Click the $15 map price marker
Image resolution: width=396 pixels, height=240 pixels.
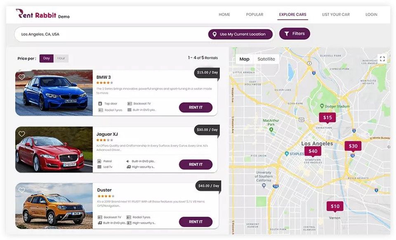pyautogui.click(x=327, y=118)
